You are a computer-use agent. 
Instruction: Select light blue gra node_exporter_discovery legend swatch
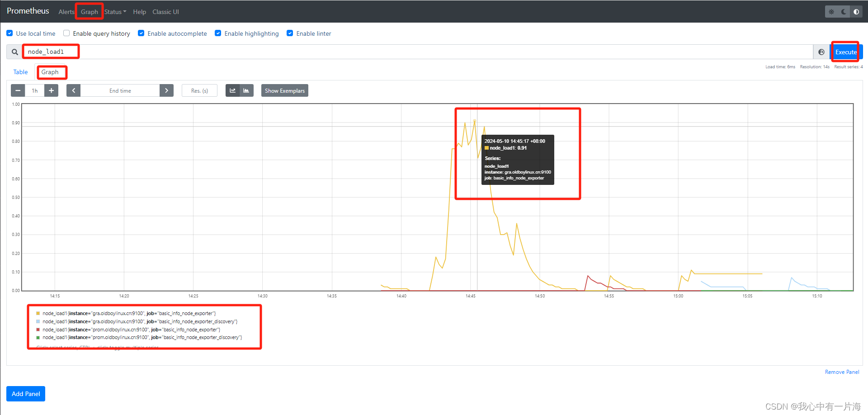click(x=38, y=321)
